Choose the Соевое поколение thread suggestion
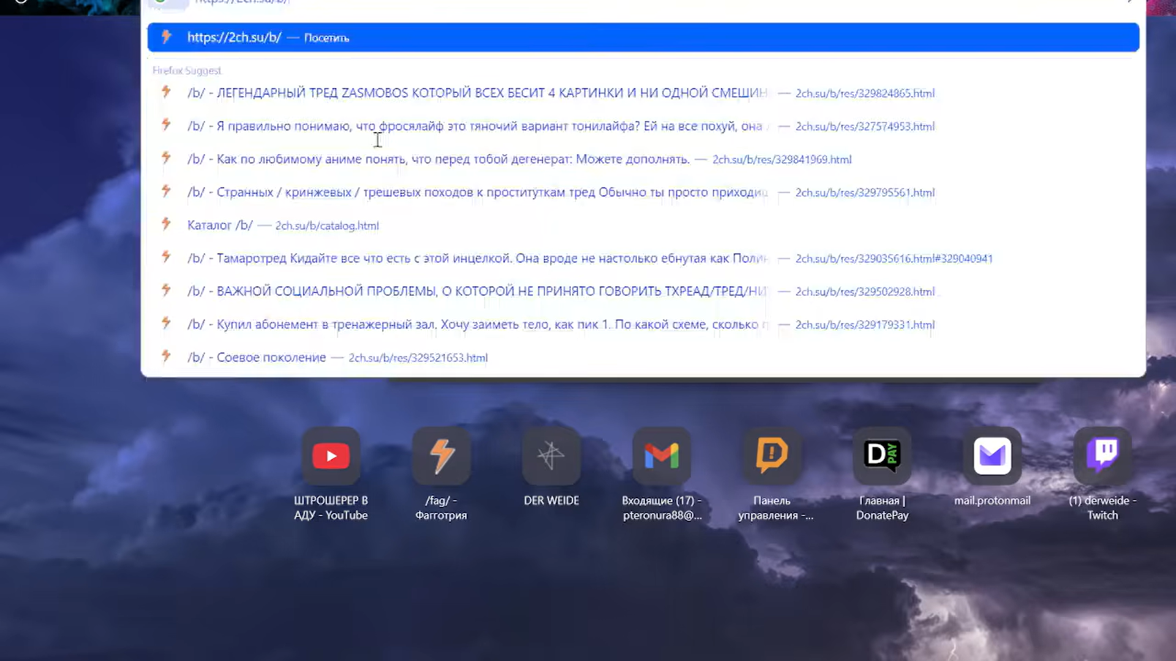This screenshot has width=1176, height=661. 271,357
